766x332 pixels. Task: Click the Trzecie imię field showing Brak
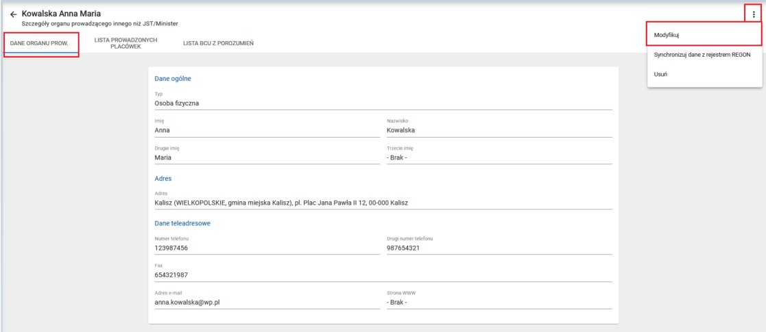point(499,157)
